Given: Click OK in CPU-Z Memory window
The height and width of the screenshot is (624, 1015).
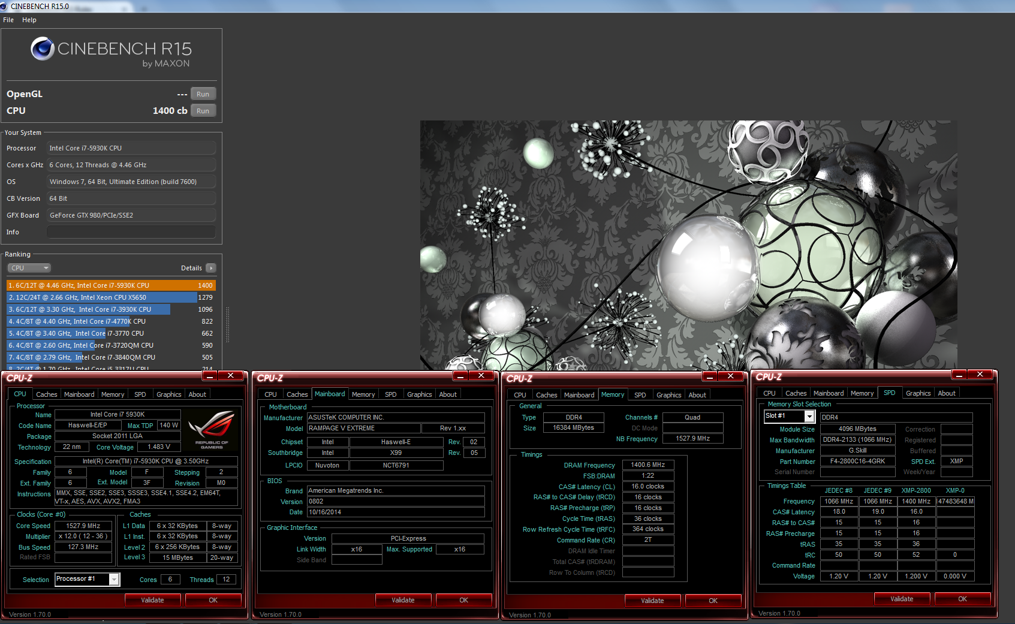Looking at the screenshot, I should click(713, 601).
